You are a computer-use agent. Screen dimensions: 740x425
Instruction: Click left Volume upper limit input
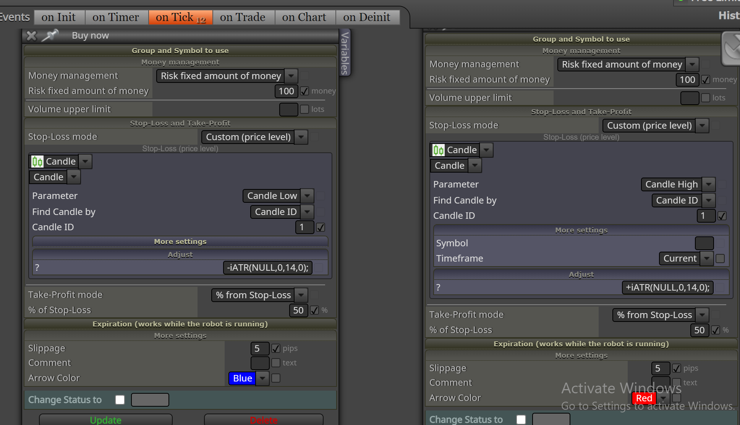tap(288, 110)
